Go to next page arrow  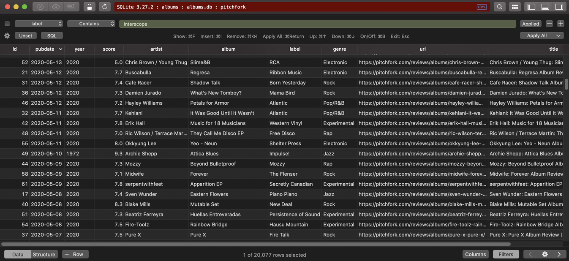(559, 254)
